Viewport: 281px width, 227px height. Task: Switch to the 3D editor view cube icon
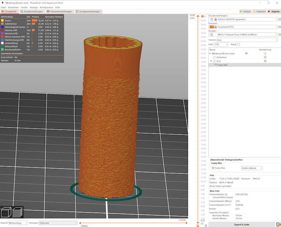6,212
